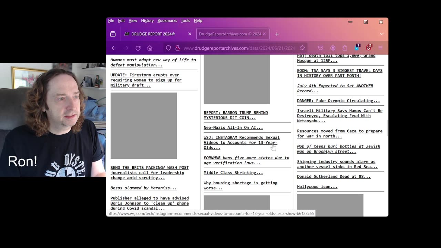View site security padlock information
The image size is (441, 248).
pyautogui.click(x=177, y=48)
